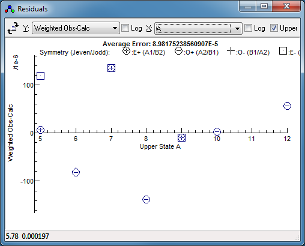Select the minus-circle point at A=8
The width and height of the screenshot is (305, 246).
tap(146, 199)
